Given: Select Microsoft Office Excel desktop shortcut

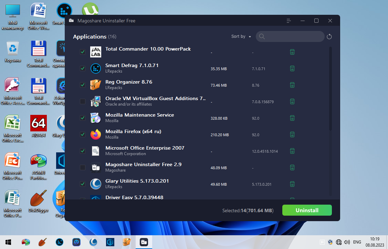Looking at the screenshot, I should point(13,129).
